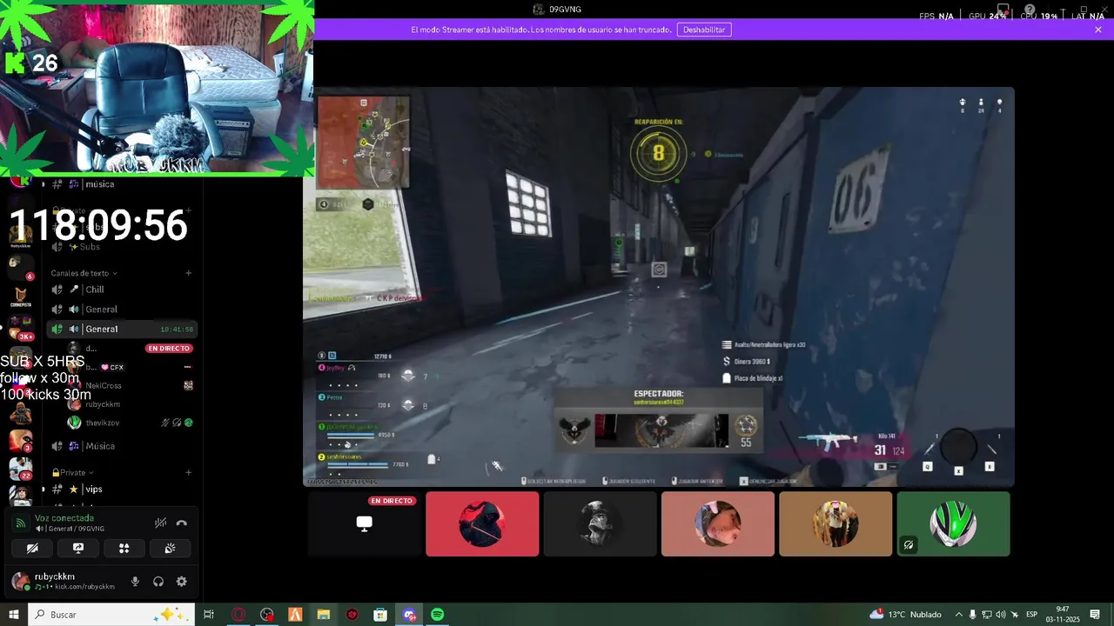Open the Windows notification center
The width and height of the screenshot is (1114, 626).
click(x=1095, y=615)
